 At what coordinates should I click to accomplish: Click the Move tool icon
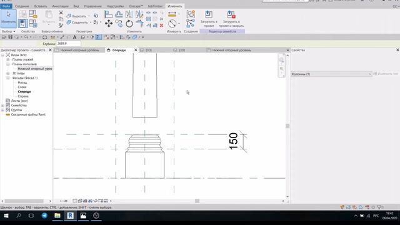pyautogui.click(x=109, y=24)
